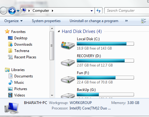Screen dimensions: 149x117
Task: Select RECOVERY (D:) label
Action: tap(89, 56)
